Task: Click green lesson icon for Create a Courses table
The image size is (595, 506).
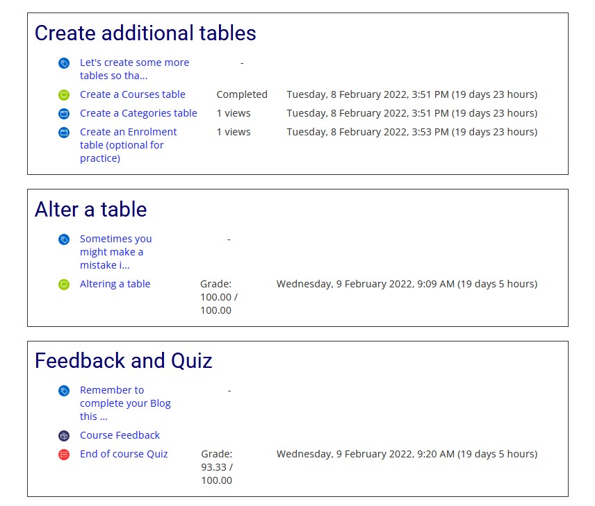Action: [x=64, y=95]
